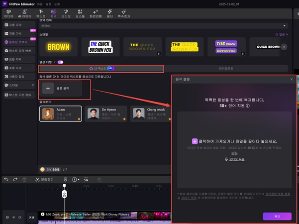Select the Do Hyeon voice card
Viewport: 299px width, 224px height.
click(x=106, y=113)
